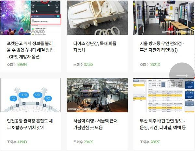This screenshot has height=151, width=195.
Task: Open the 서울역 여행 근처 가볼만한 곳 title
Action: click(95, 124)
